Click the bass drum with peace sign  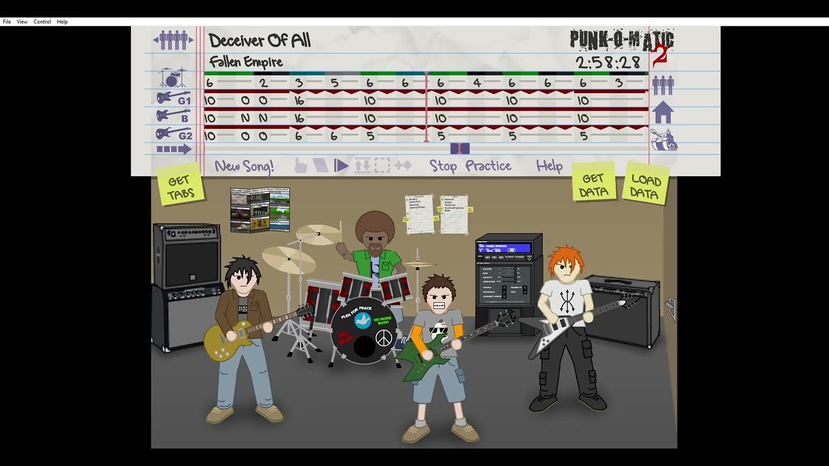coord(364,332)
